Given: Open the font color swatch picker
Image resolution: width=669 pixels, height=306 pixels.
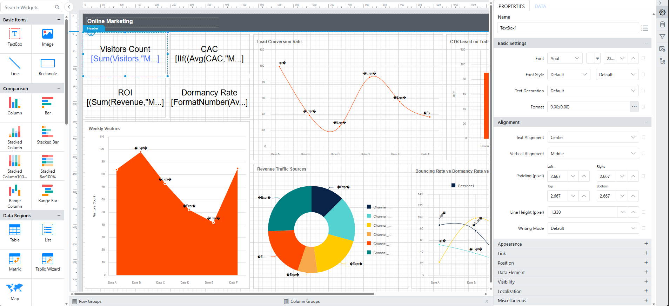Looking at the screenshot, I should [594, 58].
